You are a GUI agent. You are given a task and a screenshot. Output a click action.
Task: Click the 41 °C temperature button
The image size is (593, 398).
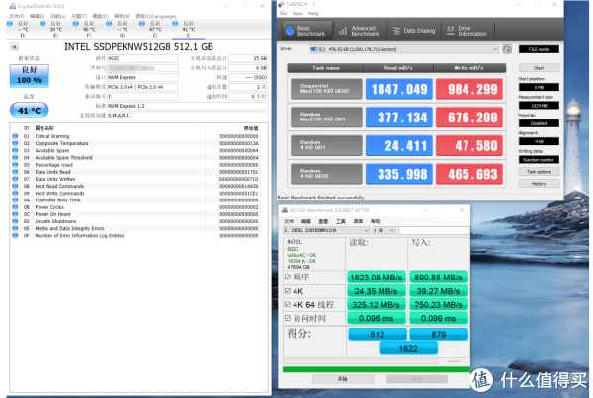29,111
